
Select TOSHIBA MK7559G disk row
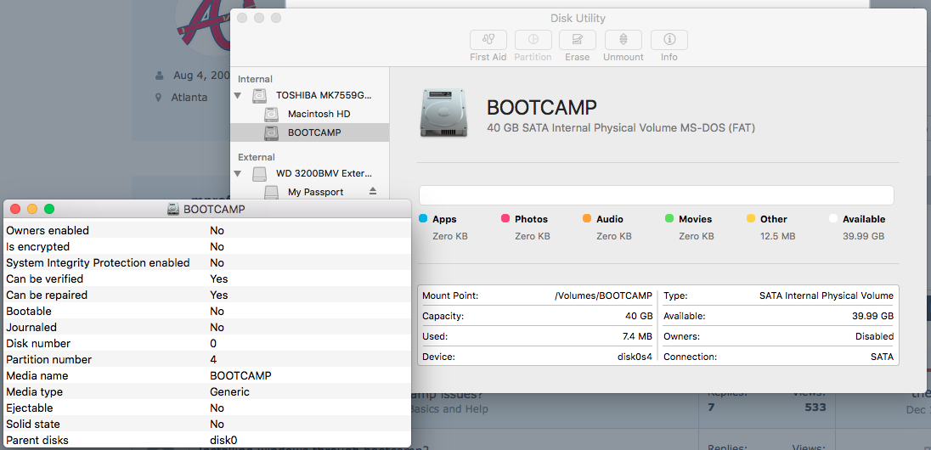[x=310, y=95]
